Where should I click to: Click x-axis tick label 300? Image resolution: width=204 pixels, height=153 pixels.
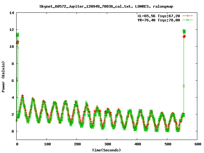[x=107, y=144]
